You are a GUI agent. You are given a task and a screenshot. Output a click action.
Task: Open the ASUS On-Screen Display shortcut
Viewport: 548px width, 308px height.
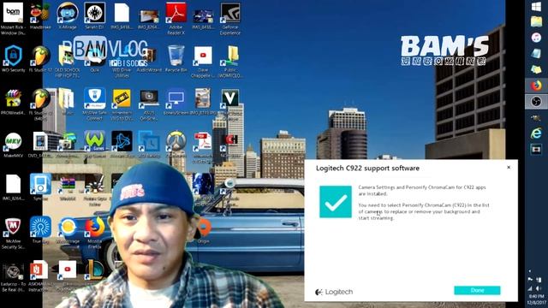coord(149,104)
